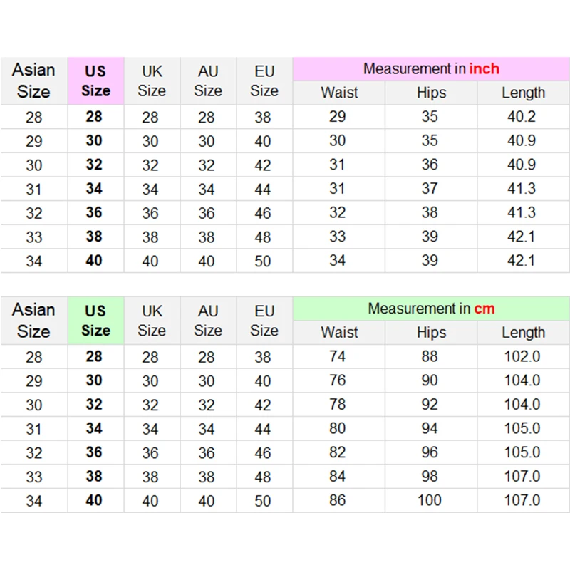Screen dimensions: 570x570
Task: Click the green 'Measurement in cm' header
Action: (x=431, y=309)
